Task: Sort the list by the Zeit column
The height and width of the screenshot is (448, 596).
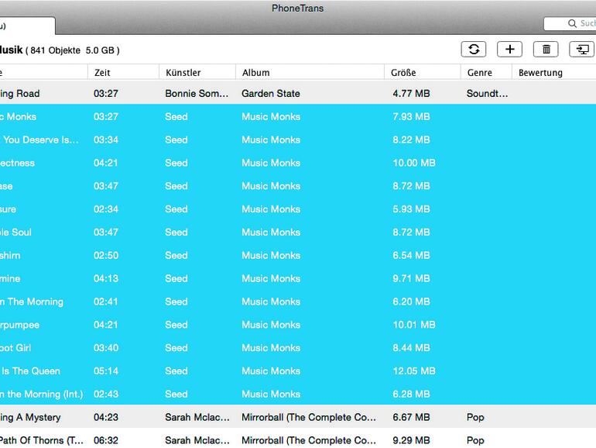Action: pos(122,73)
